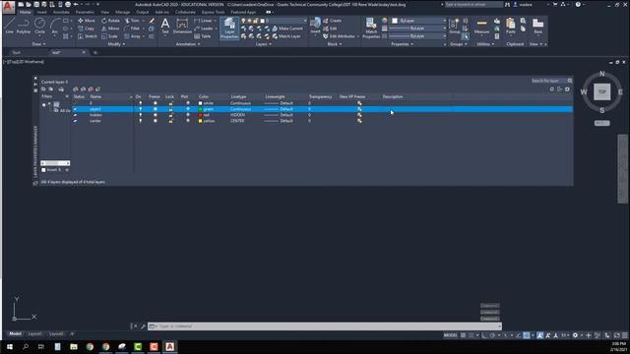Switch to the Layout1 tab

(34, 334)
